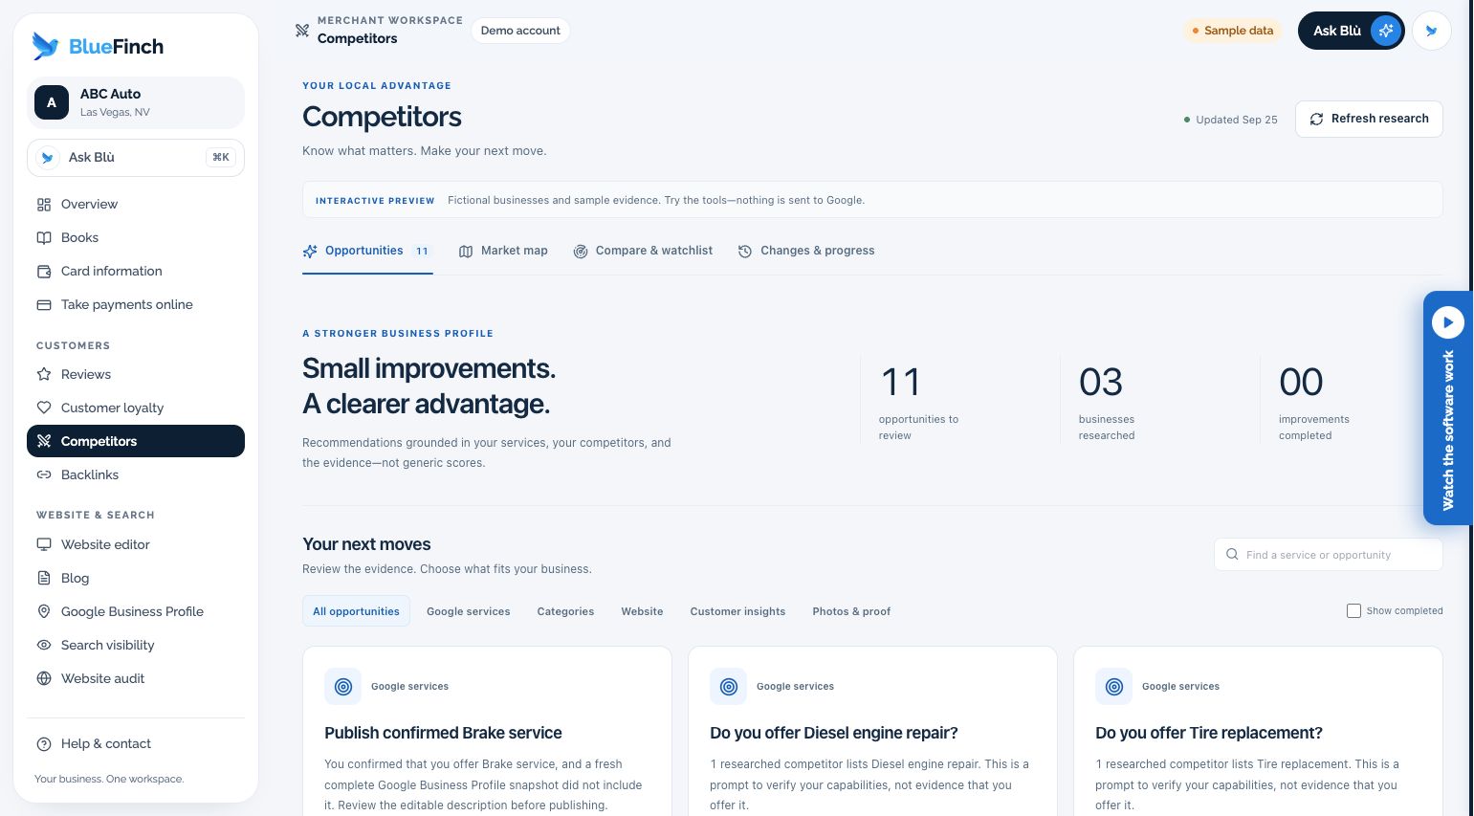The image size is (1474, 816).
Task: Click the target icon on Brake service card
Action: (343, 687)
